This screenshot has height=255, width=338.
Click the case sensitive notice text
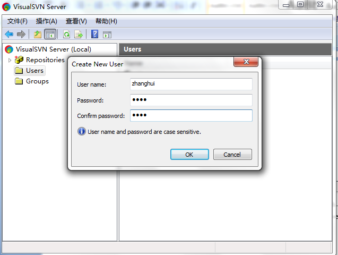coord(144,132)
